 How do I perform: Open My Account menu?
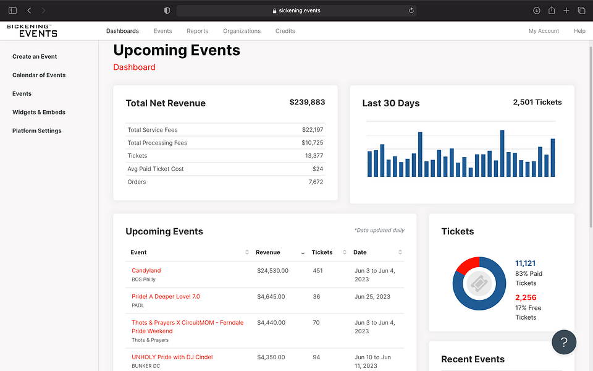point(544,31)
